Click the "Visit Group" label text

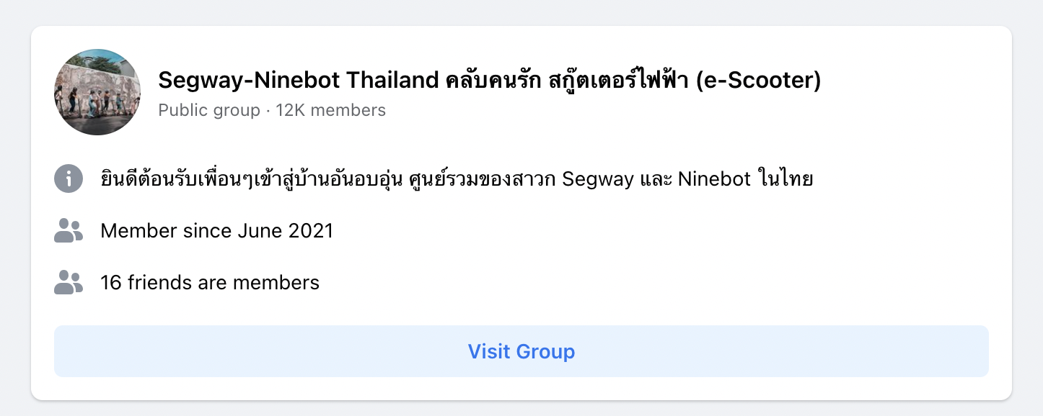pyautogui.click(x=521, y=352)
